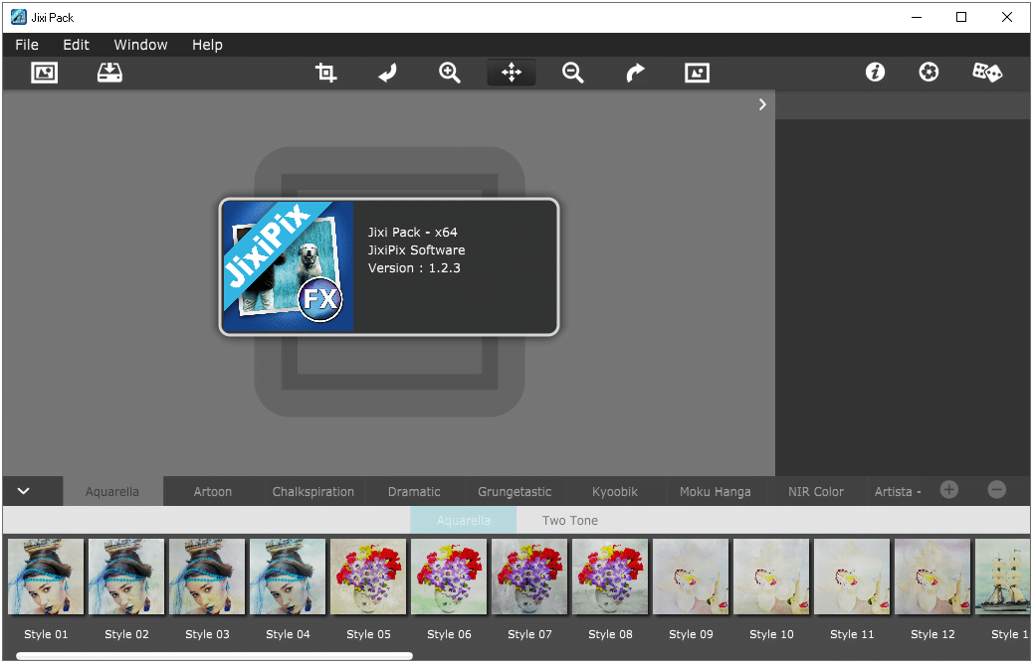
Task: Collapse the presets panel with down chevron
Action: click(x=24, y=491)
